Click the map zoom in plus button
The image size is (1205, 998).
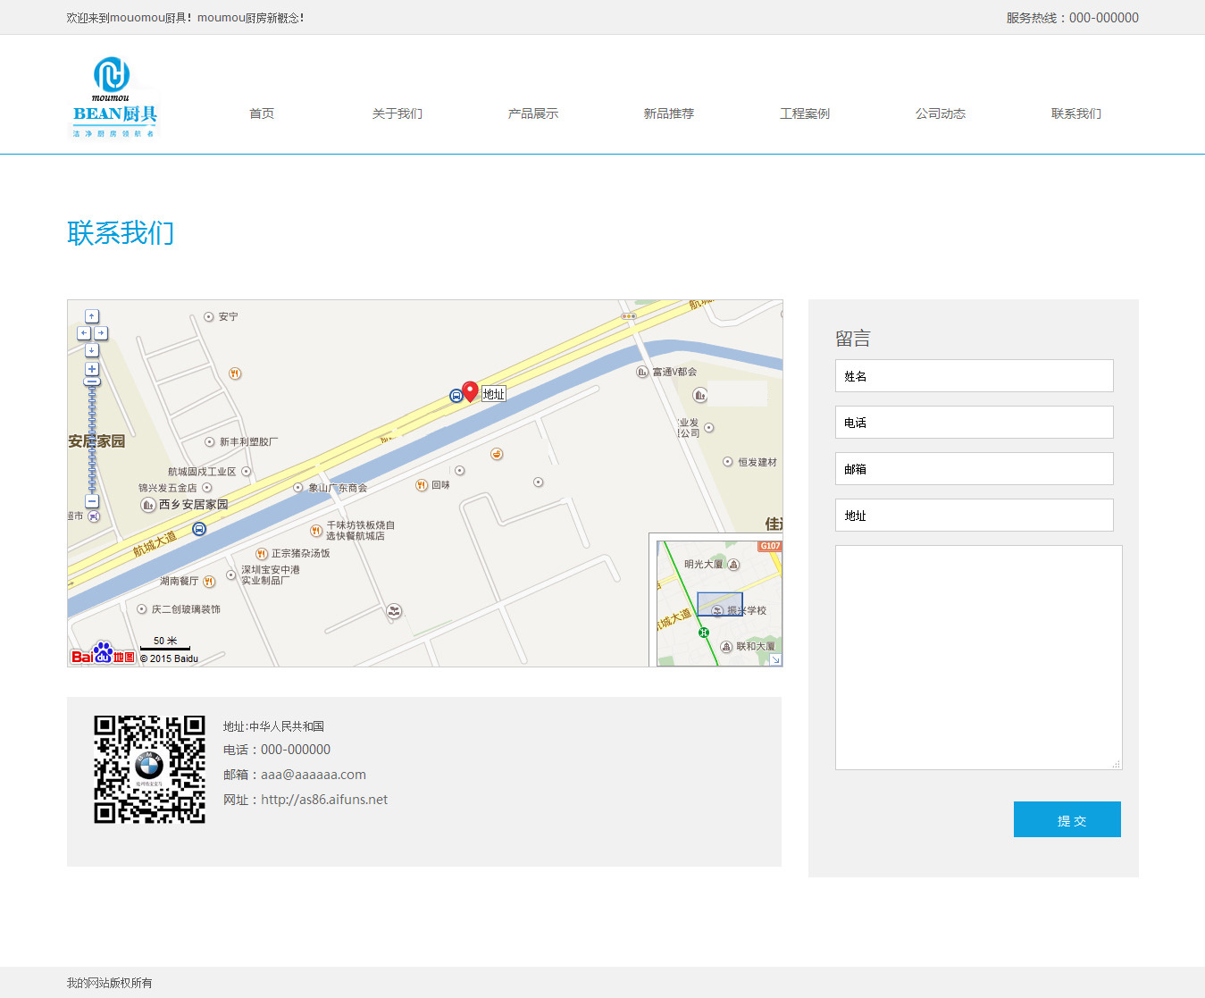(x=92, y=369)
